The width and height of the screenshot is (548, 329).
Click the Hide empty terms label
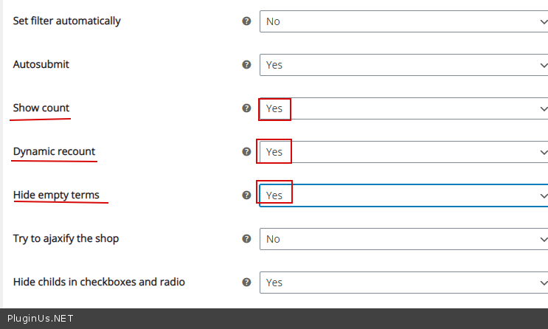point(56,195)
